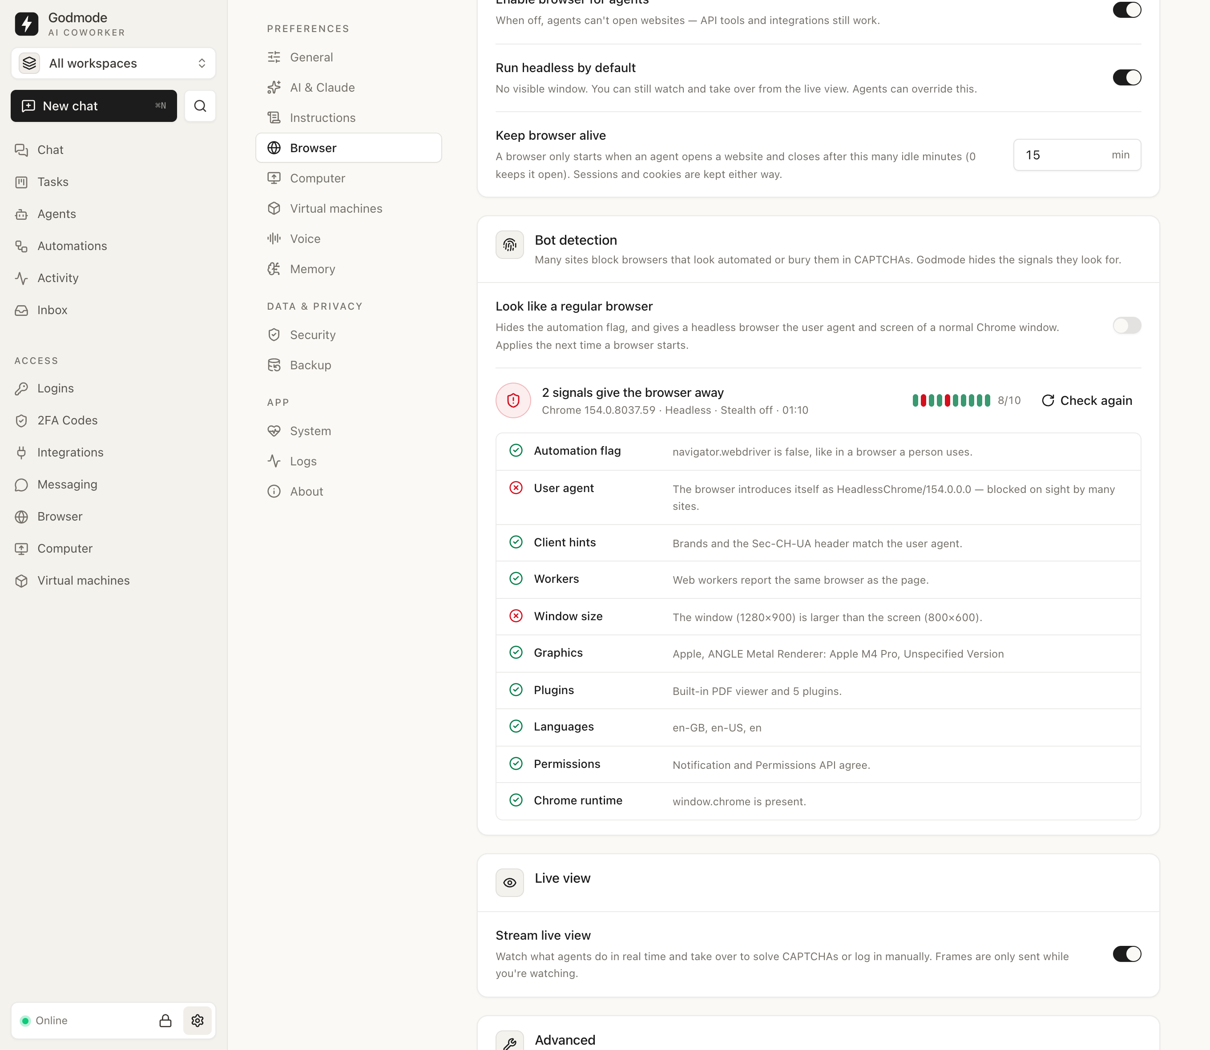Viewport: 1210px width, 1050px height.
Task: Click the Window size red X icon
Action: tap(516, 616)
